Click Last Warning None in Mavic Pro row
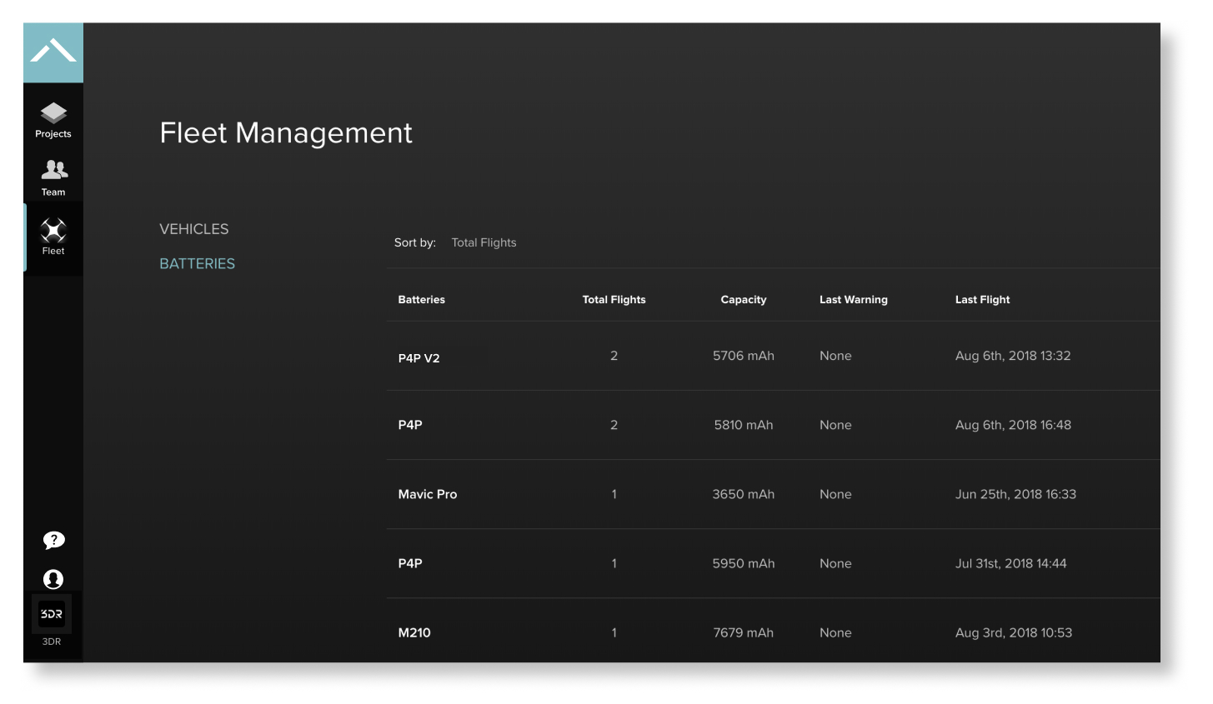This screenshot has height=704, width=1213. click(x=835, y=494)
